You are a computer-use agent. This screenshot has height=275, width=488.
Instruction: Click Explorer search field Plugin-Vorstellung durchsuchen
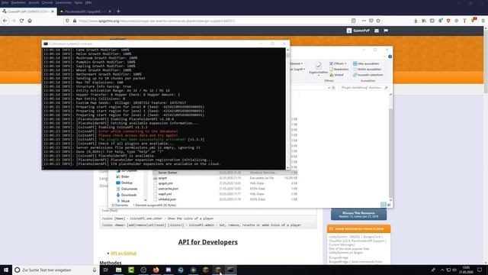[364, 88]
